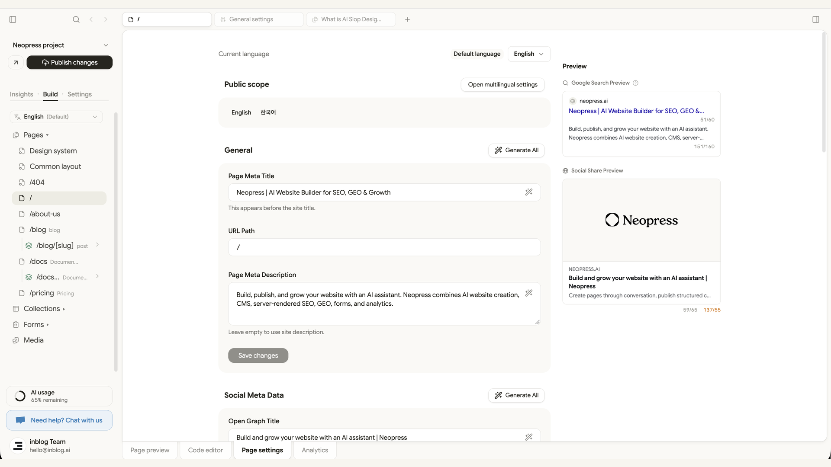Click the URL Path input field
Screen dimensions: 831x467
[384, 247]
